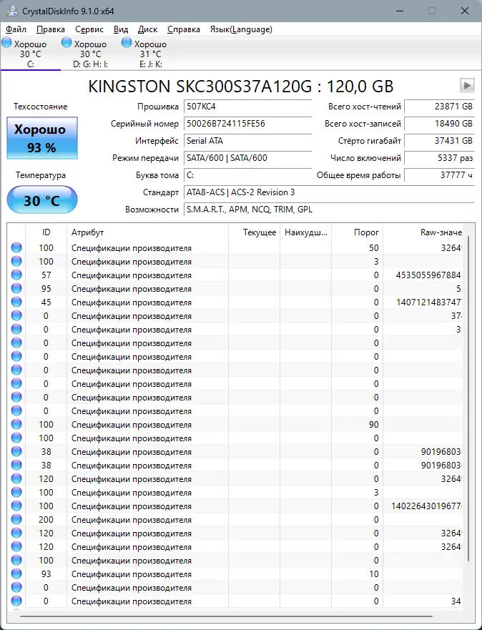
Task: Click the Стандарт field ATA8-ACS | ACS-2 Revision 3
Action: pos(330,192)
